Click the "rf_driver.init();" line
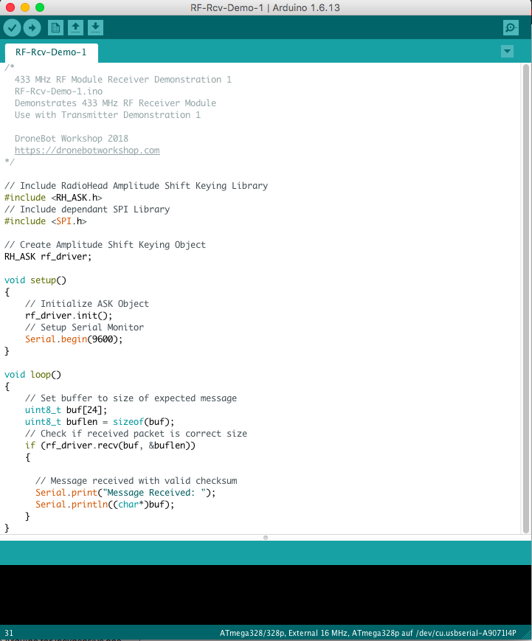Image resolution: width=532 pixels, height=641 pixels. coord(69,316)
